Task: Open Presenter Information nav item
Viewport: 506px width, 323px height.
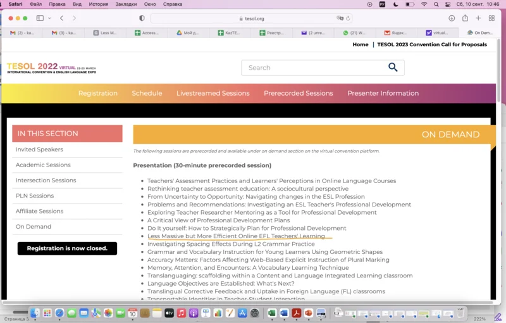Action: click(x=383, y=93)
